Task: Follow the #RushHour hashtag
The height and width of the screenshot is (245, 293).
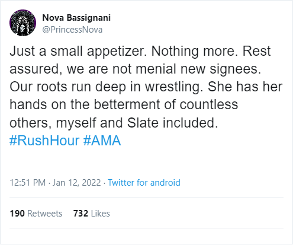Action: coord(44,141)
